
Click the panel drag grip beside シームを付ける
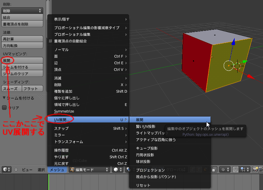click(x=40, y=98)
